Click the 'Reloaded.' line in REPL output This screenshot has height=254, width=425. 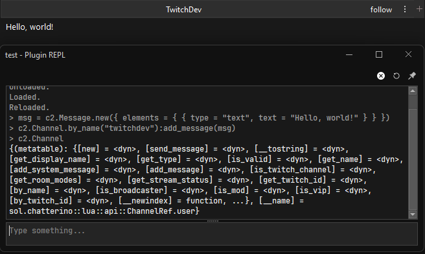pyautogui.click(x=29, y=108)
